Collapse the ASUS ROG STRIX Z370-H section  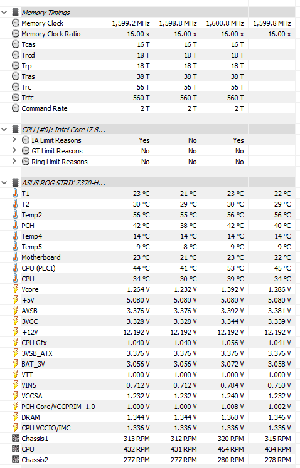(4, 183)
